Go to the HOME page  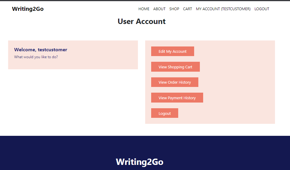pyautogui.click(x=144, y=9)
